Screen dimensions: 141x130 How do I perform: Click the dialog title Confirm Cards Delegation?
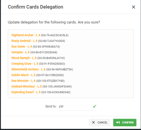[36, 7]
